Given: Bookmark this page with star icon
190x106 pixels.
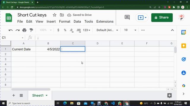Looking at the screenshot, I should point(159,7).
